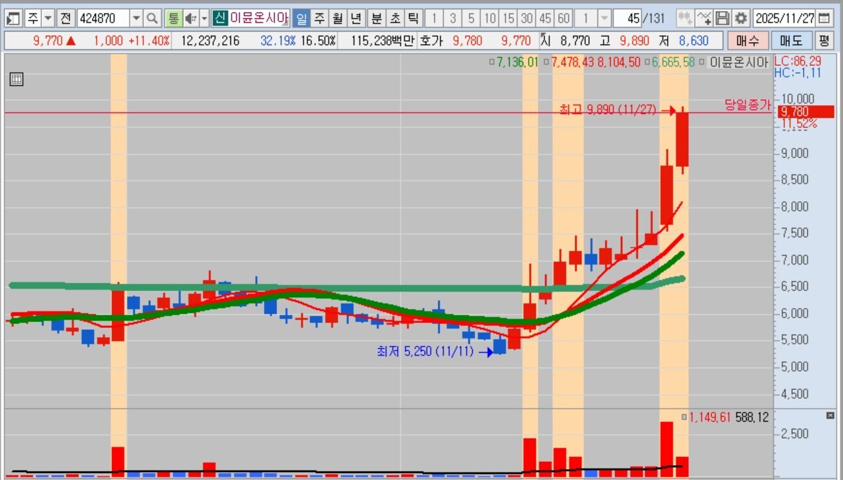The height and width of the screenshot is (480, 843).
Task: Click the 588.12 volume legend value
Action: click(752, 418)
